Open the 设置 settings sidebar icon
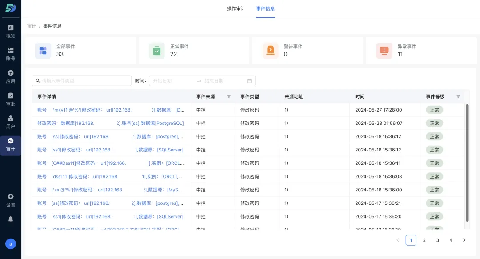This screenshot has width=480, height=259. pos(11,197)
